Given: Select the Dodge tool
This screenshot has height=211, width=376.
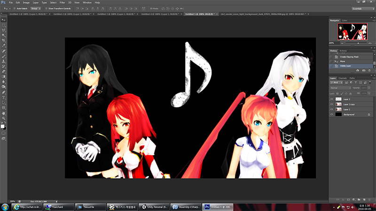Looking at the screenshot, I should pos(4,87).
